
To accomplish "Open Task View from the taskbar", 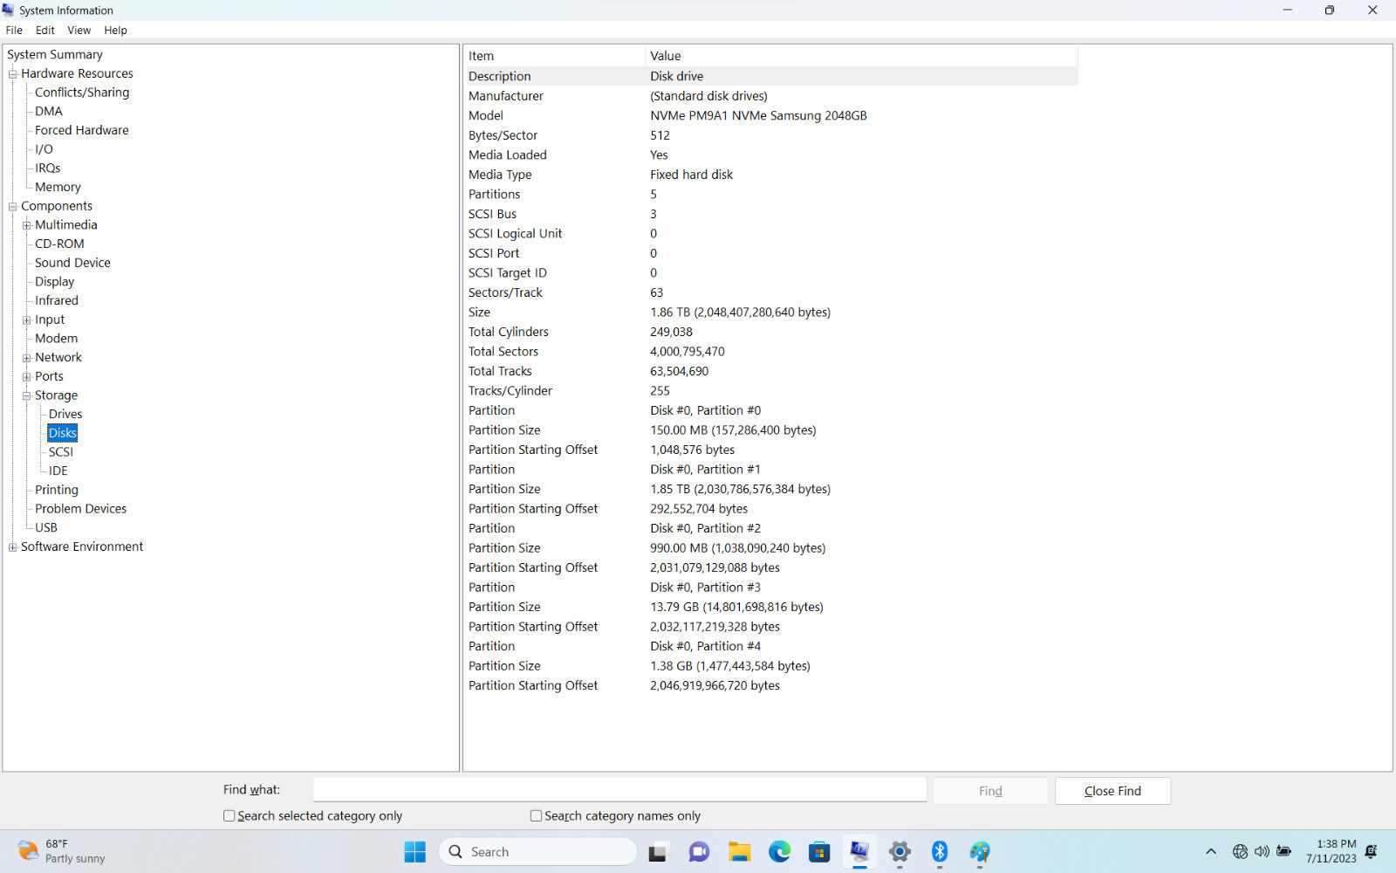I will coord(658,852).
